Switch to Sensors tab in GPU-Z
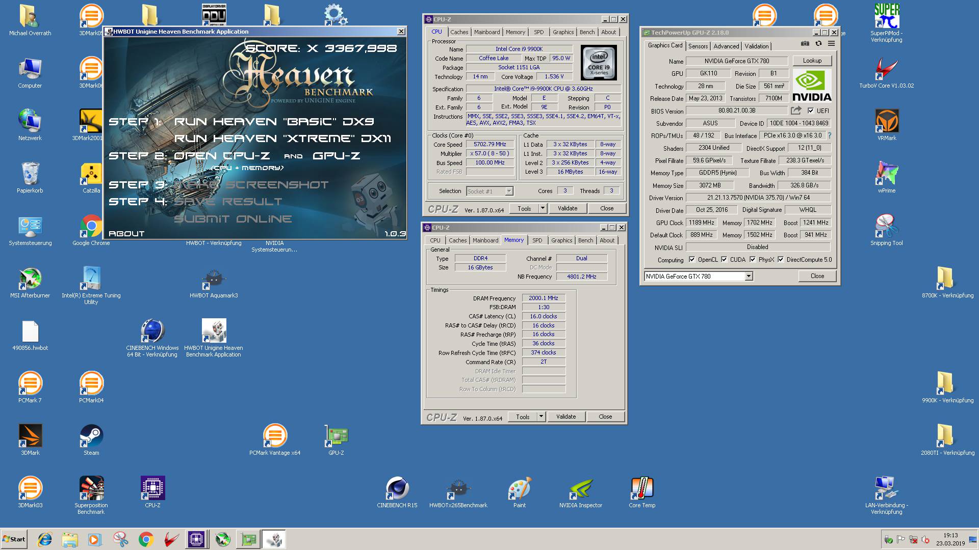 [x=698, y=46]
